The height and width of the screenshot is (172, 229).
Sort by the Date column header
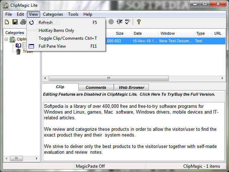tap(145, 33)
